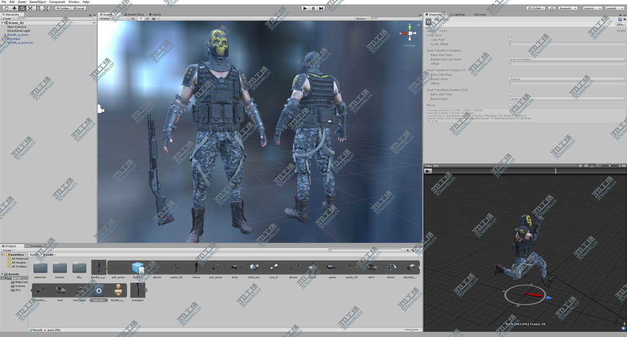627x337 pixels.
Task: Check Bake Into Pose for Position (Y)
Action: coord(510,75)
